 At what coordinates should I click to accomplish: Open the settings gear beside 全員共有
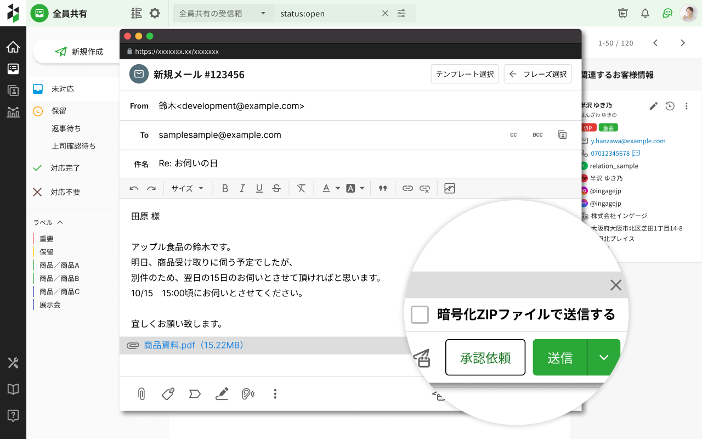(155, 13)
